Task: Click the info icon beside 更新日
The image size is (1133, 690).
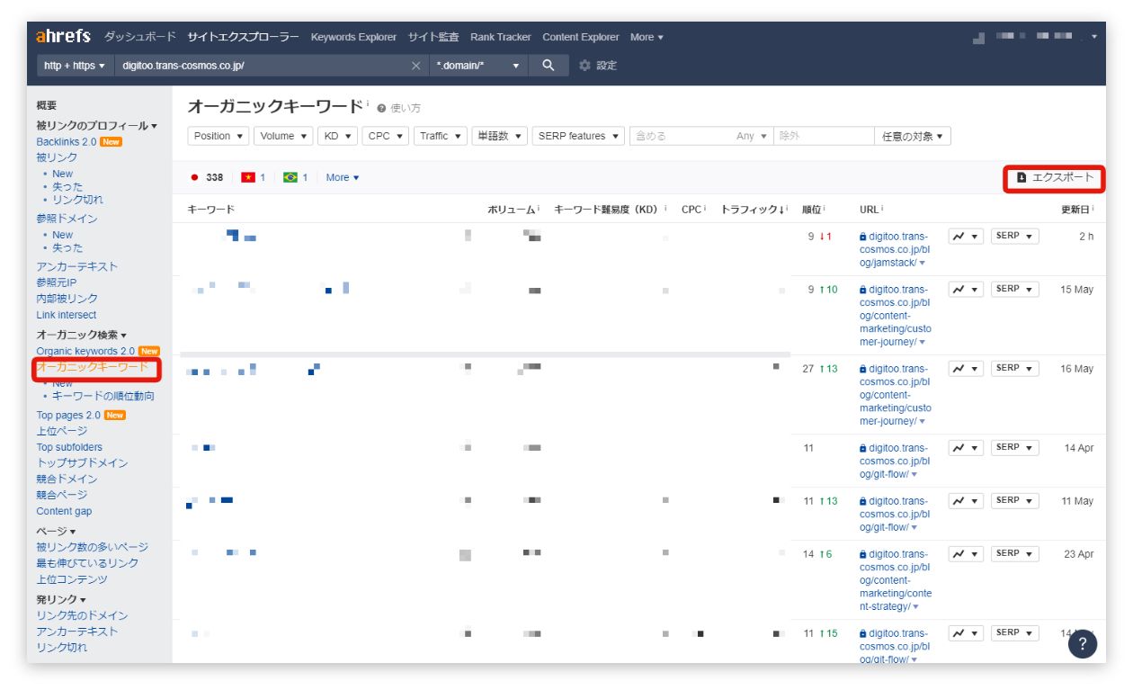Action: [x=1093, y=209]
